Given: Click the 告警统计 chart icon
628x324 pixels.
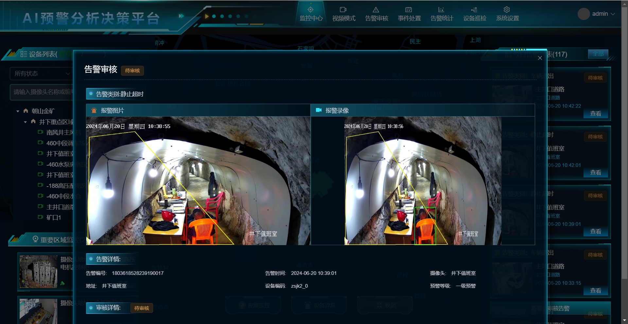Looking at the screenshot, I should coord(441,9).
